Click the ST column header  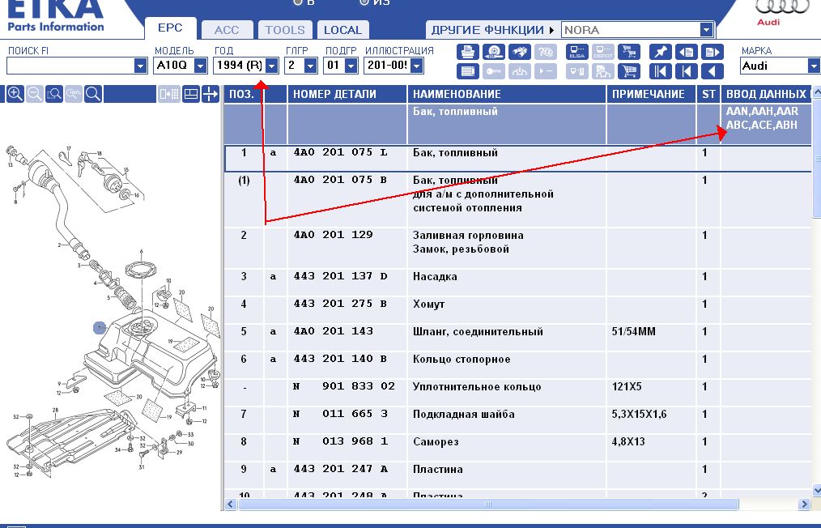point(708,94)
